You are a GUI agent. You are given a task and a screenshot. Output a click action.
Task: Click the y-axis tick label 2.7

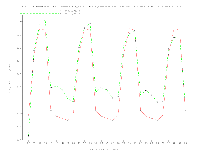point(19,140)
